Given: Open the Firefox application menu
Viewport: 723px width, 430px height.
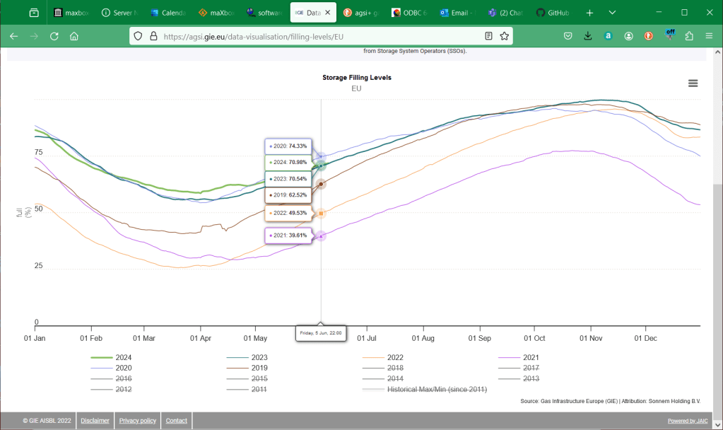Looking at the screenshot, I should (x=709, y=36).
